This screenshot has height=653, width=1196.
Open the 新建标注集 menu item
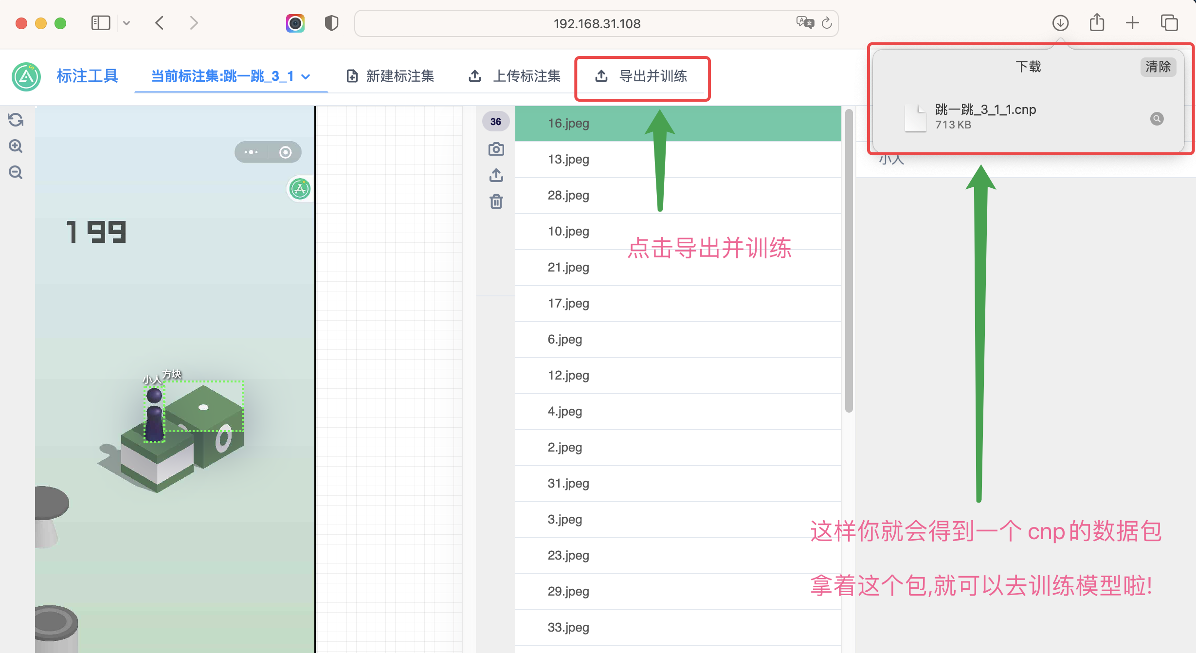pos(390,76)
